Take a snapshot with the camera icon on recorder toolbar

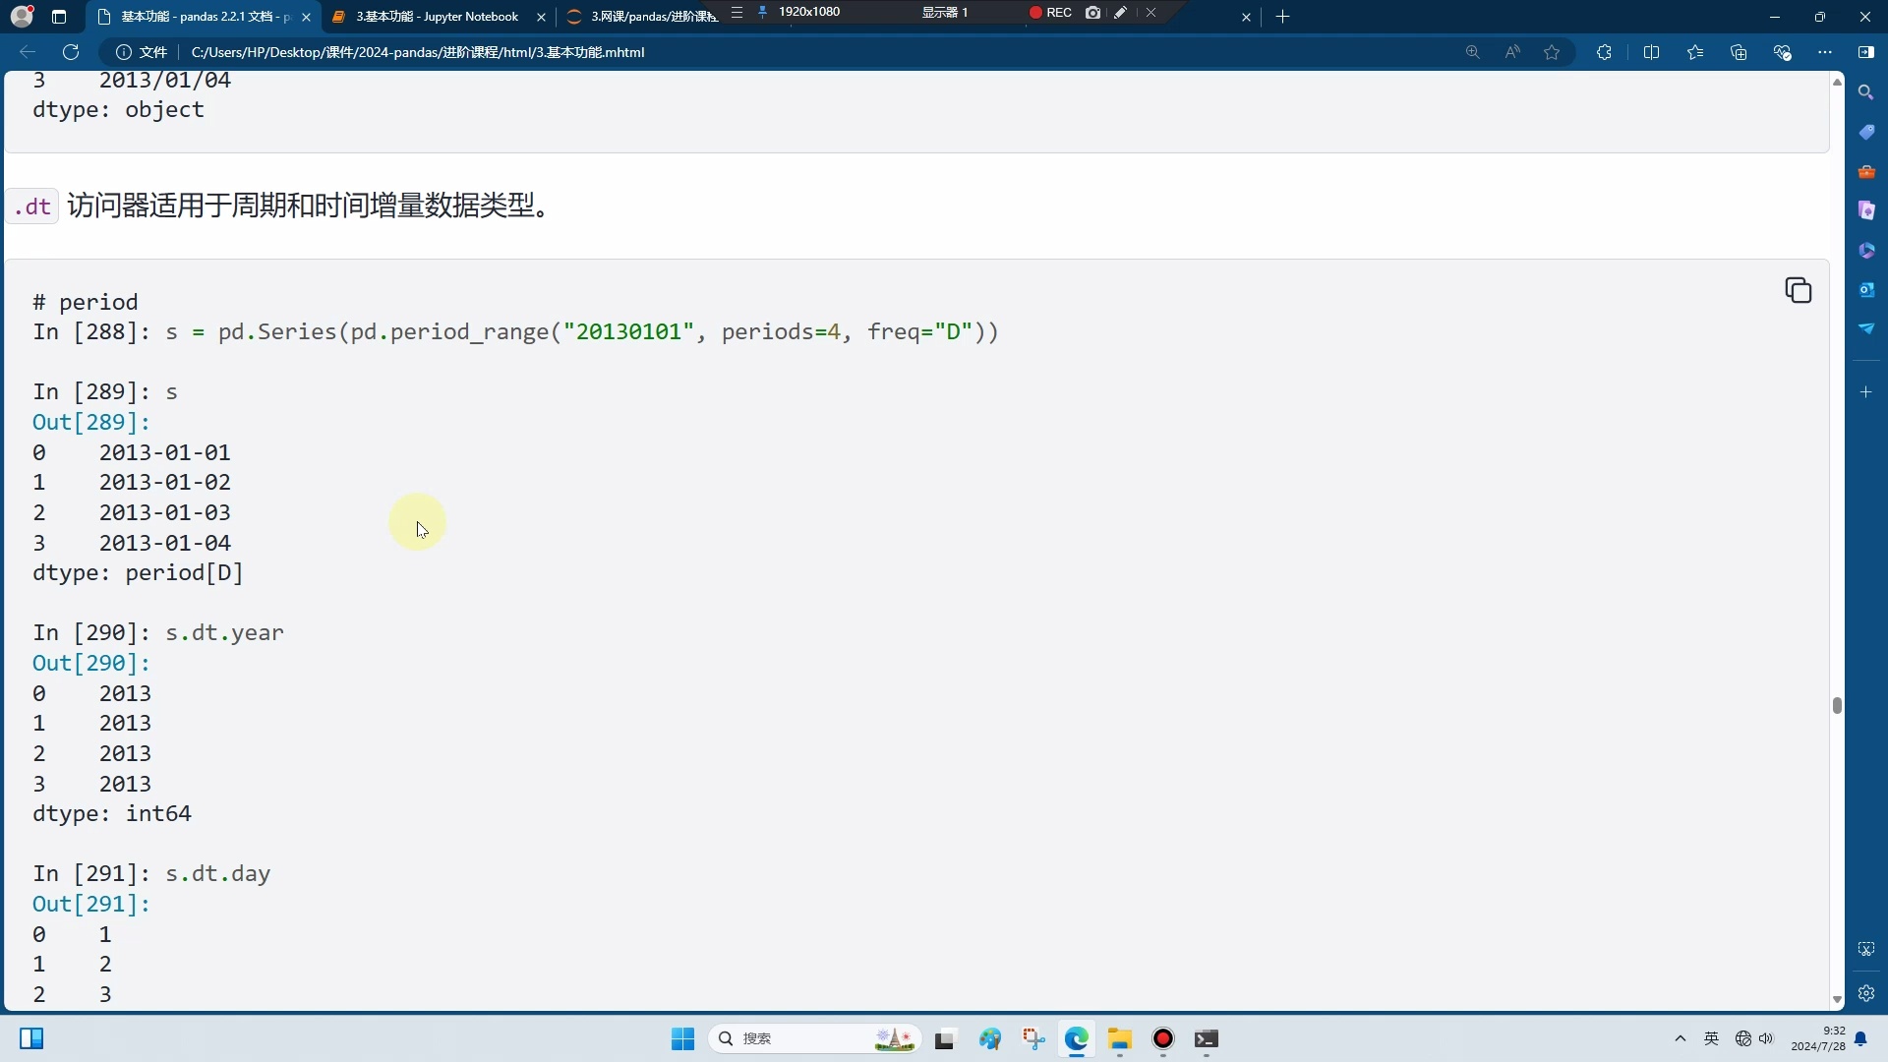[x=1092, y=14]
